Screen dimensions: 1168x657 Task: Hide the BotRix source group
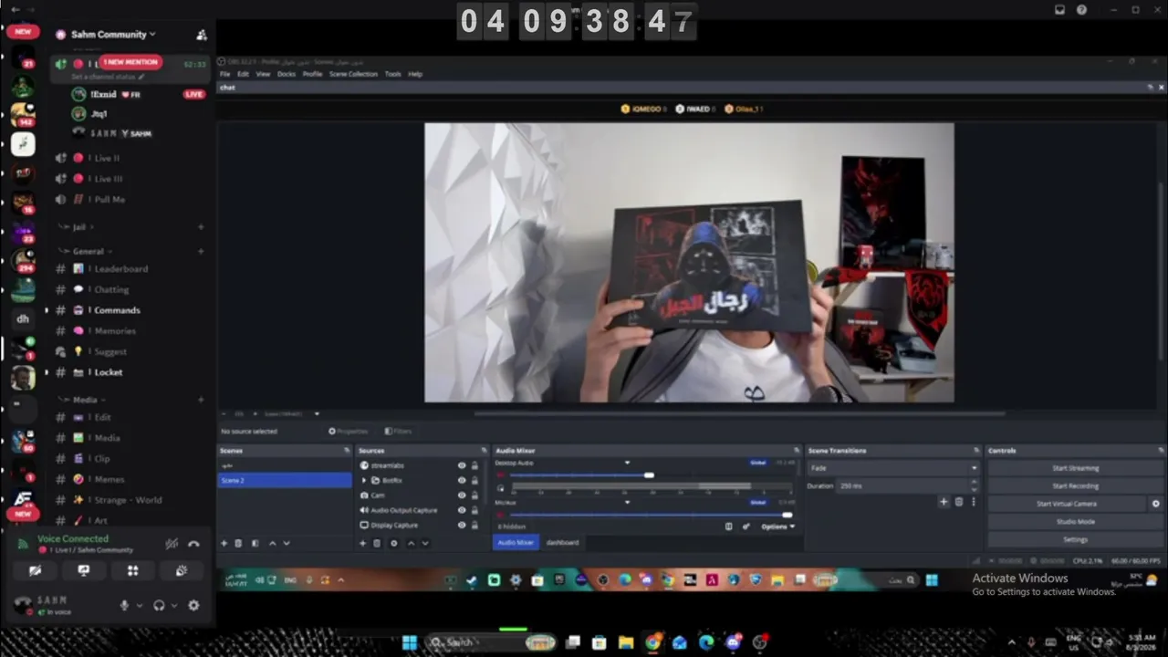coord(462,480)
